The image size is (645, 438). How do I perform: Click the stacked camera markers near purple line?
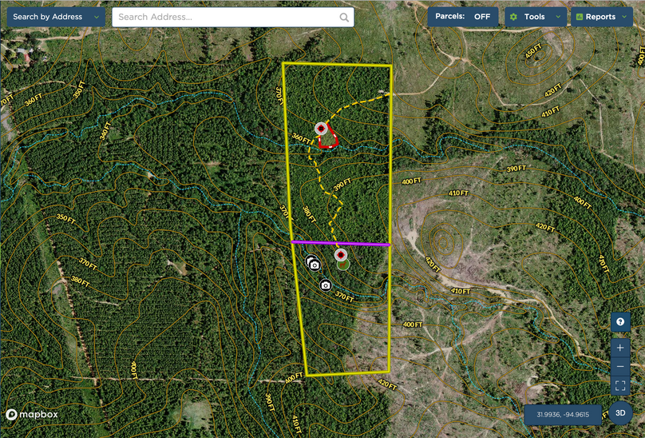click(x=314, y=264)
